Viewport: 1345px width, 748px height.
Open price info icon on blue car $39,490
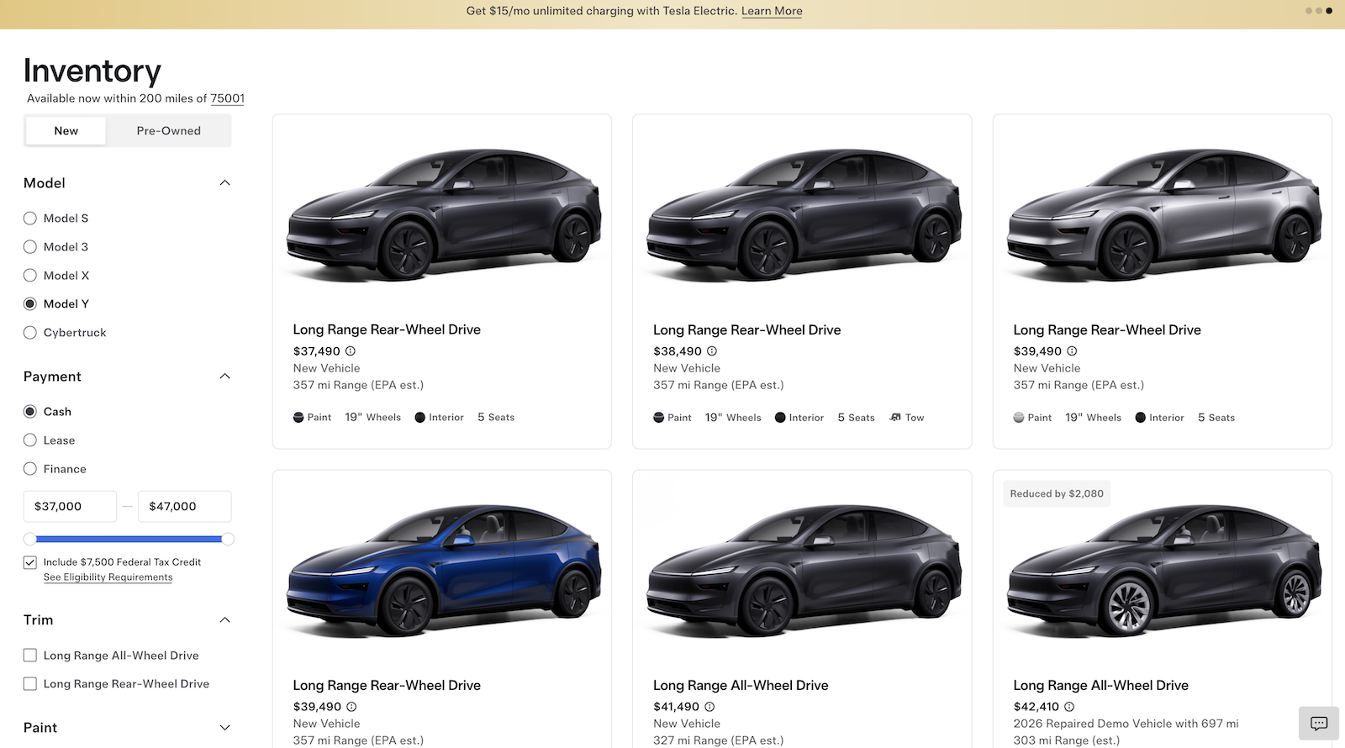351,707
